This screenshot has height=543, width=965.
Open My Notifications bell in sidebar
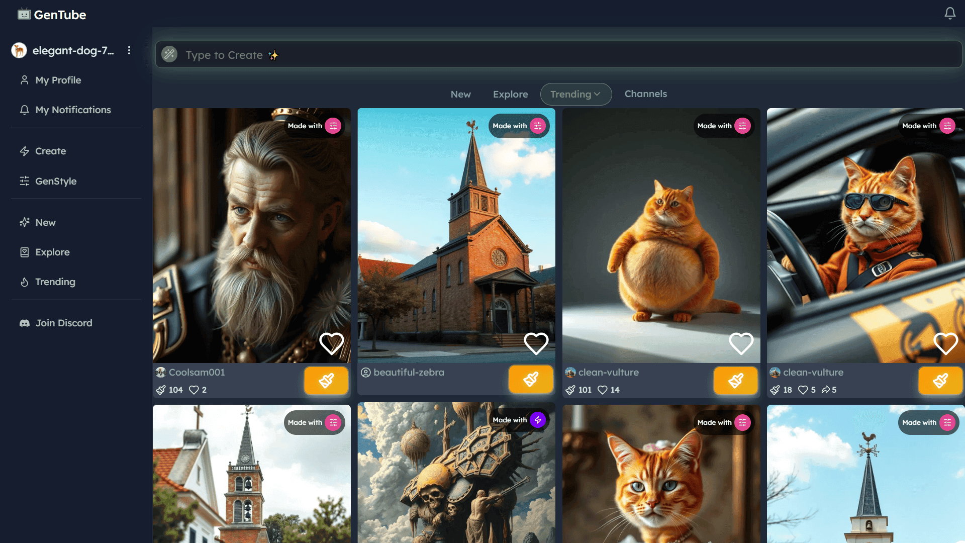(24, 110)
